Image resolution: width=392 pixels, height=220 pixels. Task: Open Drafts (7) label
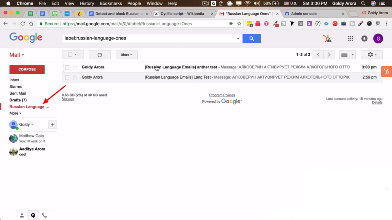18,100
